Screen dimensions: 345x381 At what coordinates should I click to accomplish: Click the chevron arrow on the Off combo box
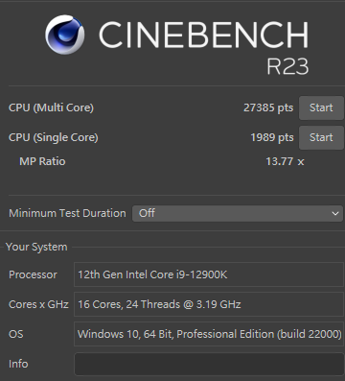click(335, 213)
